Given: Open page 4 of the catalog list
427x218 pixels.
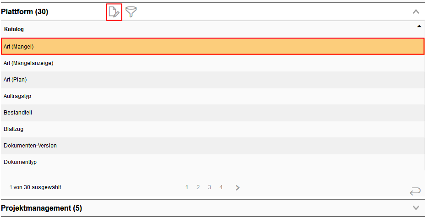Looking at the screenshot, I should [x=221, y=187].
